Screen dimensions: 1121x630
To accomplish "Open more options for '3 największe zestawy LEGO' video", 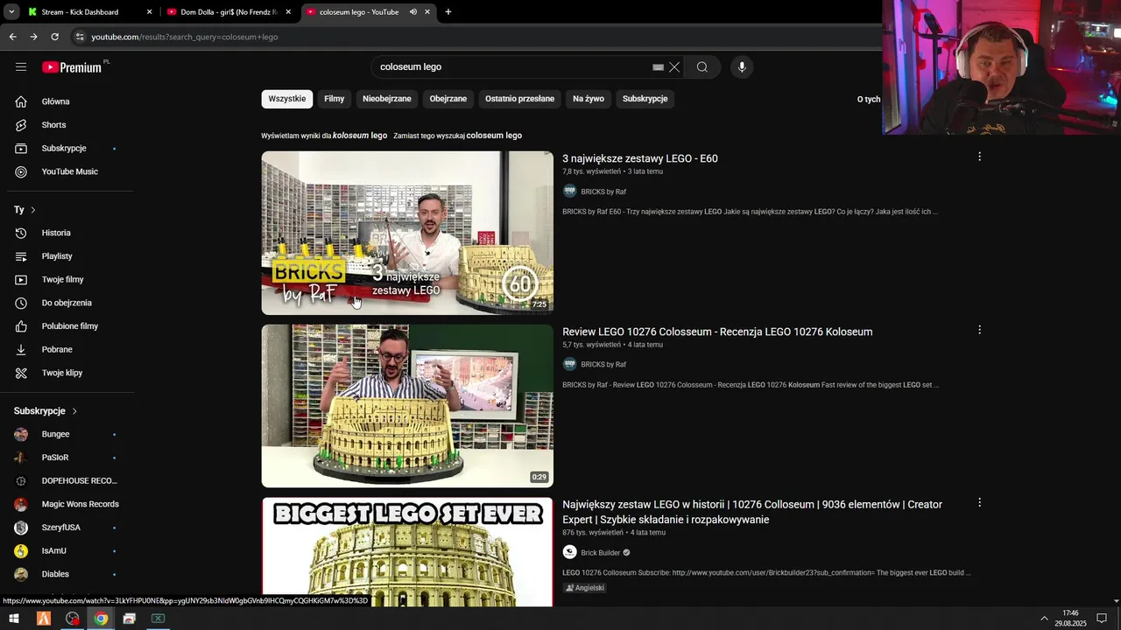I will coord(979,157).
